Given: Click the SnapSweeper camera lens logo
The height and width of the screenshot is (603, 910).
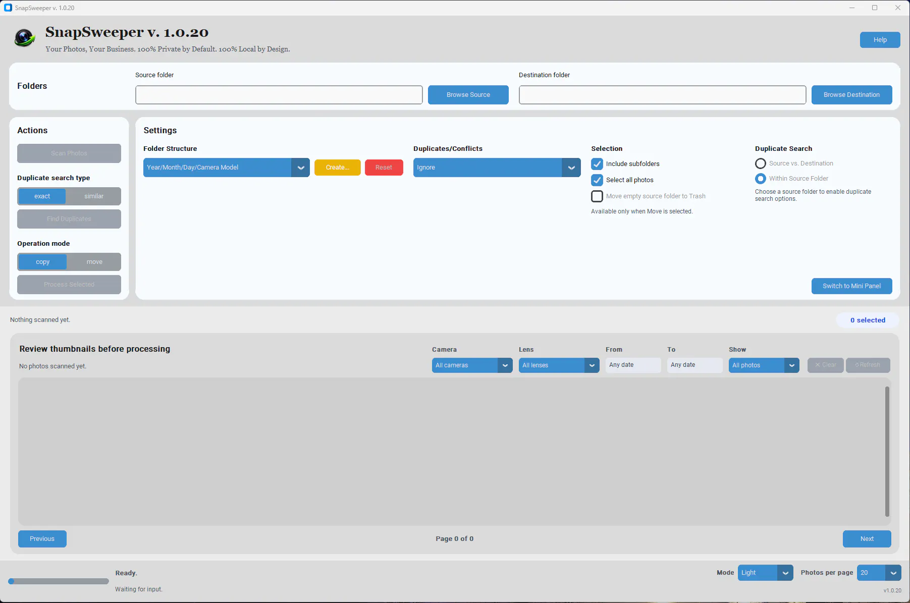Looking at the screenshot, I should click(x=24, y=38).
